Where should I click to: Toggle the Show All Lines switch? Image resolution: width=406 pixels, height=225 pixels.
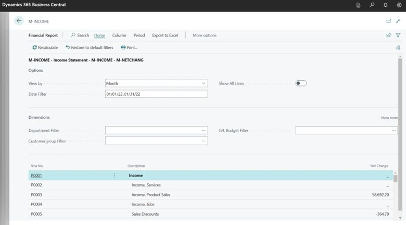301,83
